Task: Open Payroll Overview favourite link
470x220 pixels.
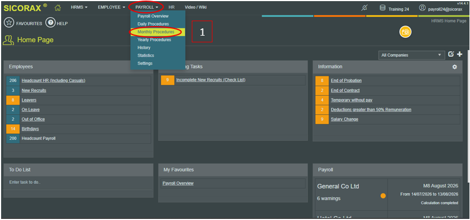Action: click(178, 183)
